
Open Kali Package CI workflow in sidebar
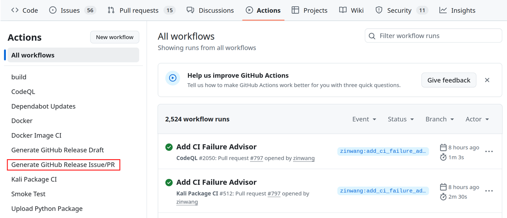click(x=34, y=179)
